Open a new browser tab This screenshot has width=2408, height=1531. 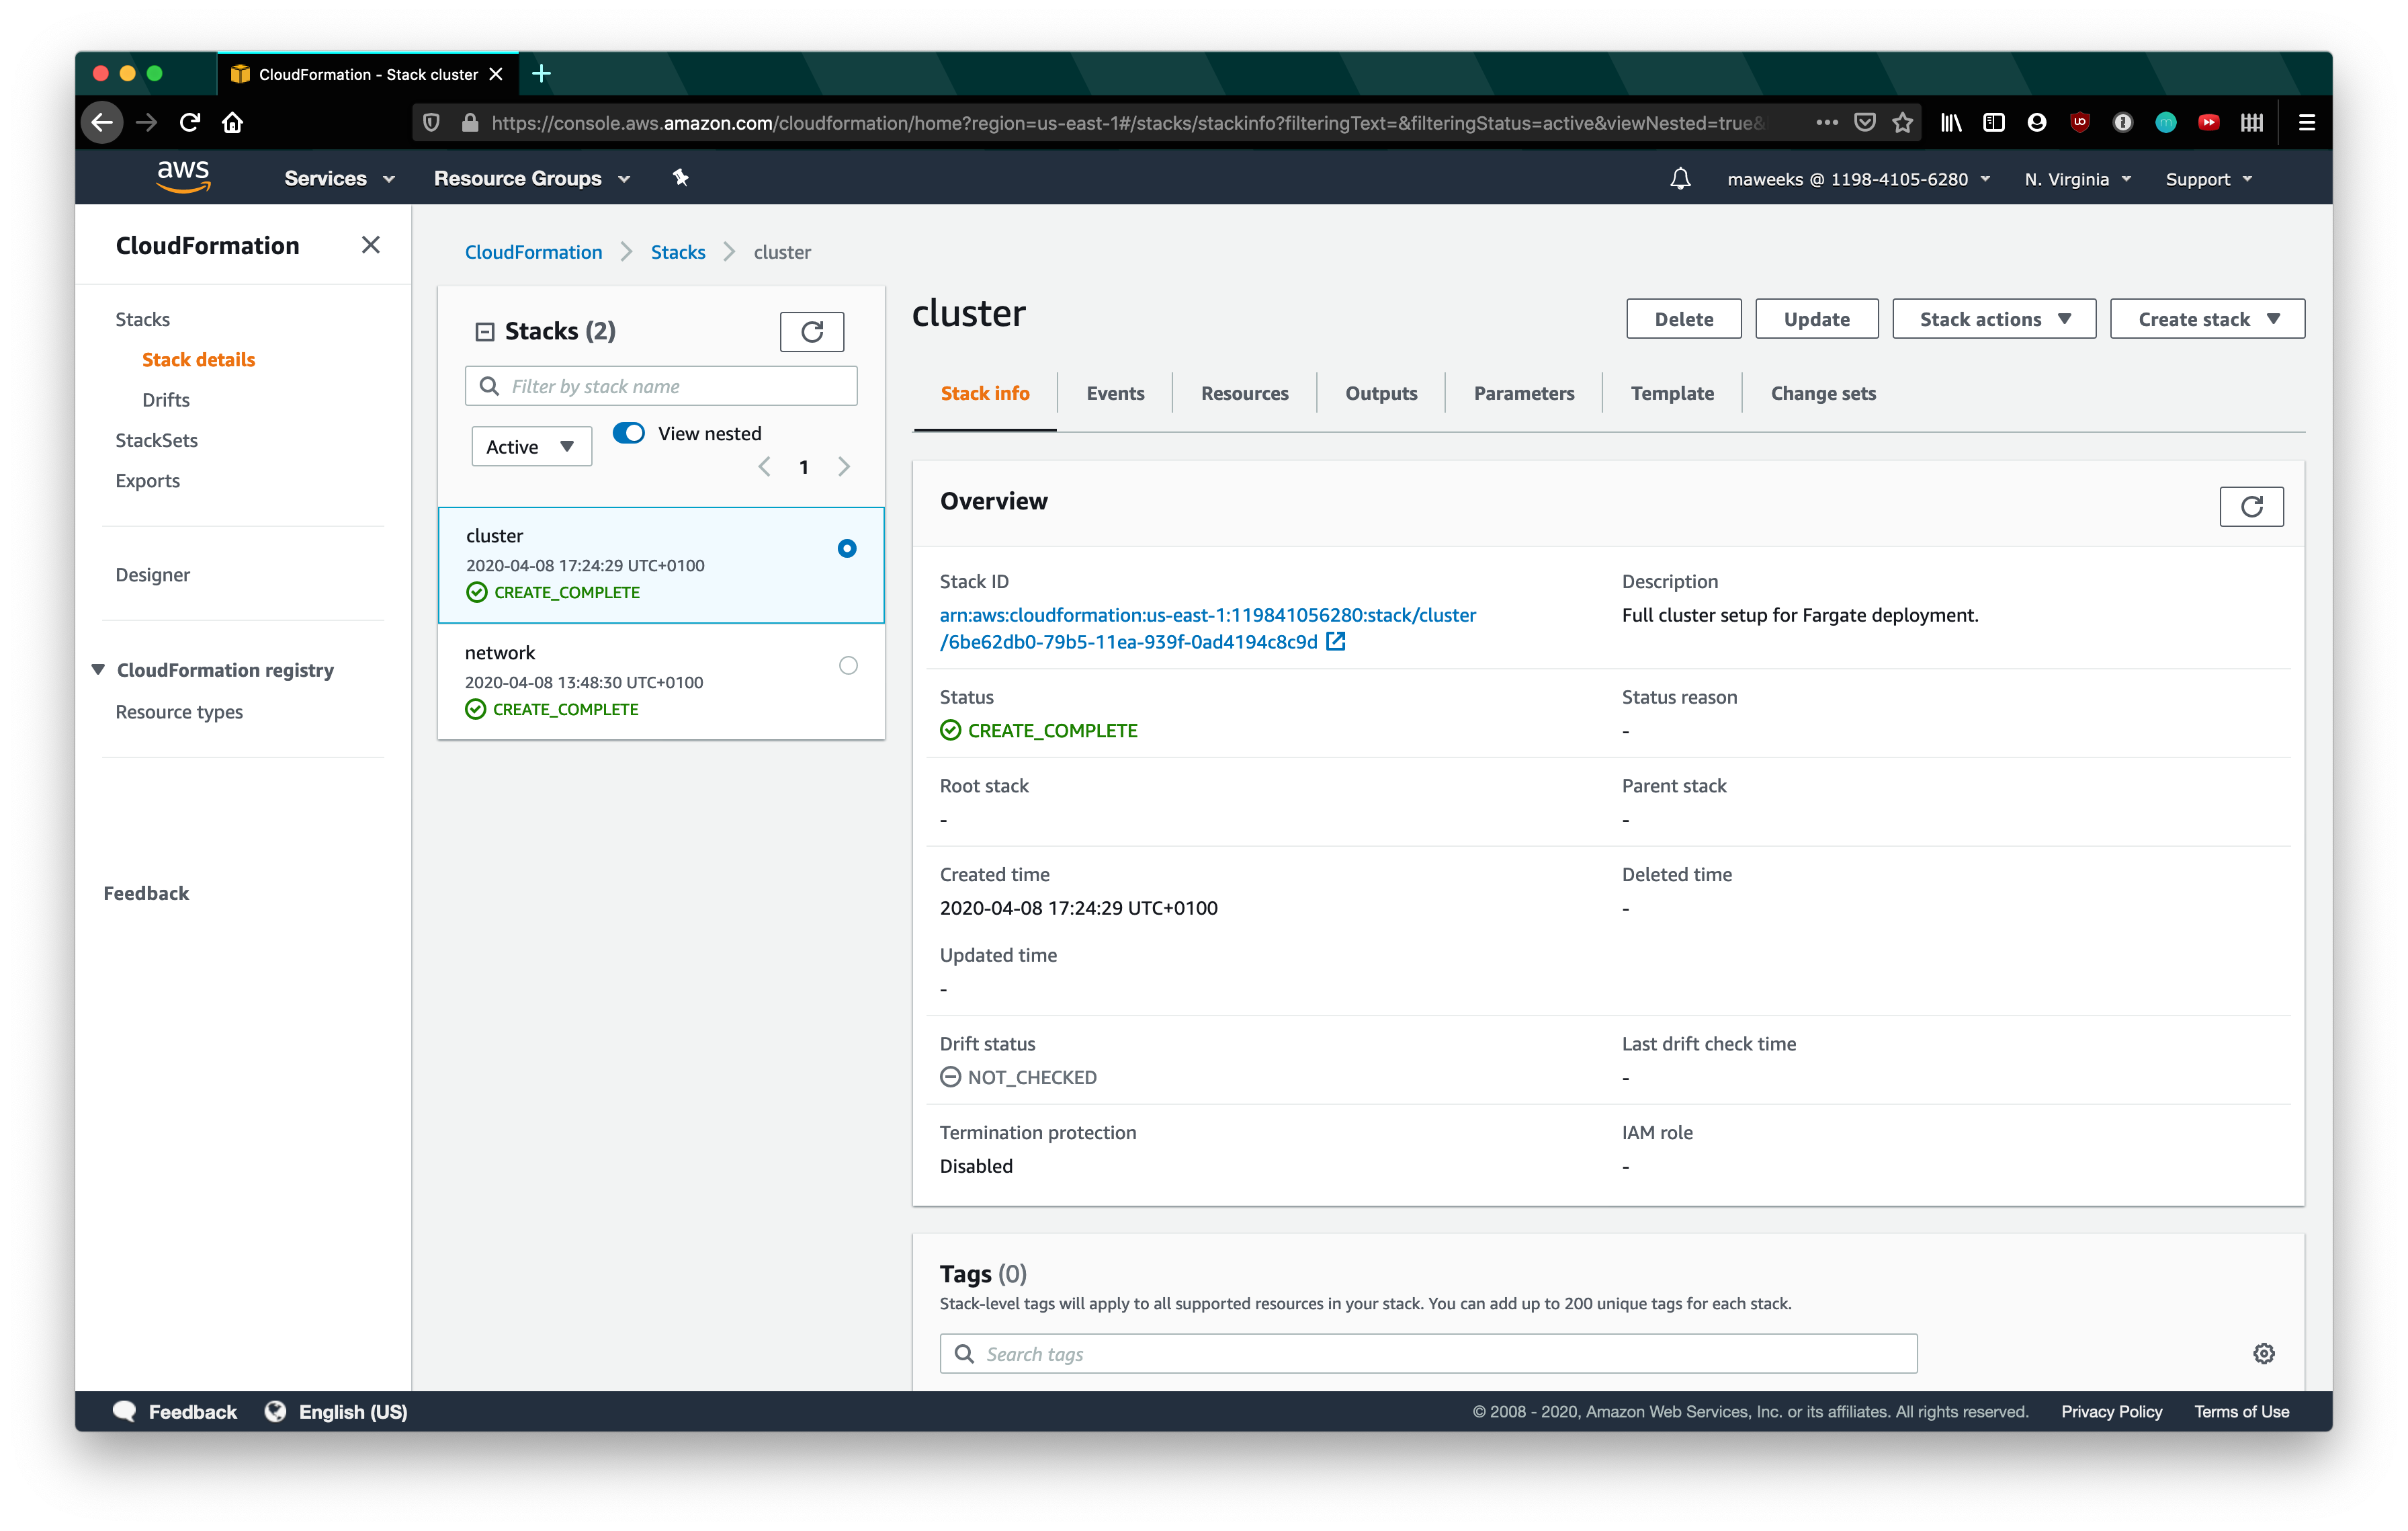(x=541, y=73)
